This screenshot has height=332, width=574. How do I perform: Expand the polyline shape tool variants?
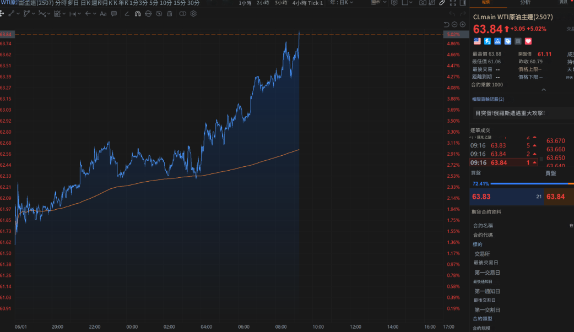click(33, 14)
